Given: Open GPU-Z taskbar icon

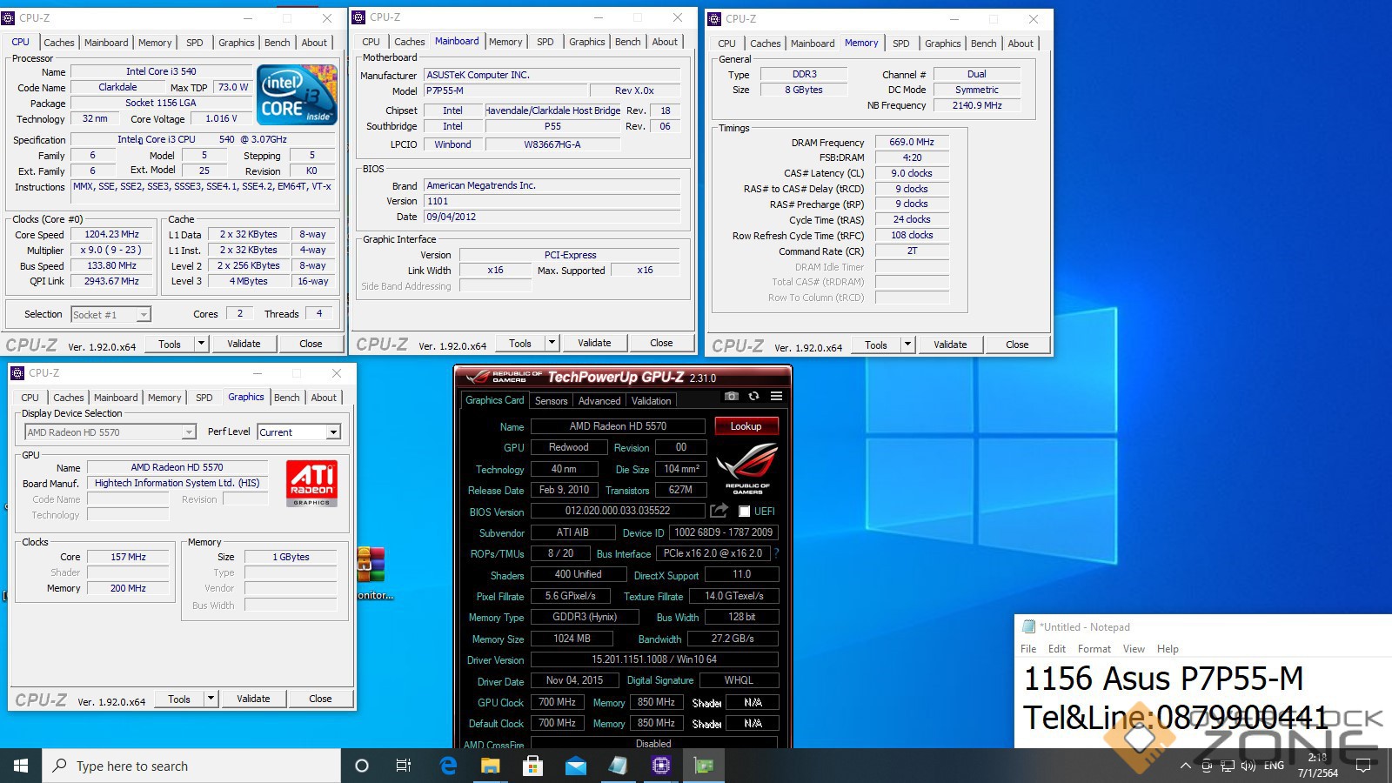Looking at the screenshot, I should coord(703,766).
